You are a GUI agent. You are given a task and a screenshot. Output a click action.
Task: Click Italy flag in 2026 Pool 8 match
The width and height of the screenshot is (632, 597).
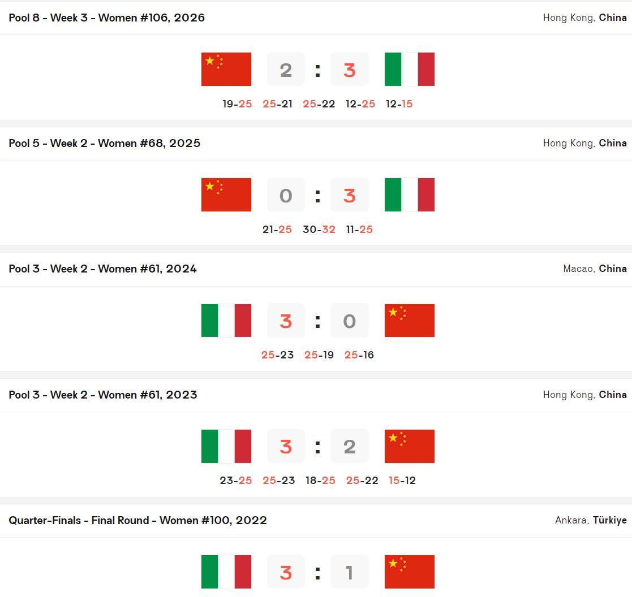[x=410, y=70]
